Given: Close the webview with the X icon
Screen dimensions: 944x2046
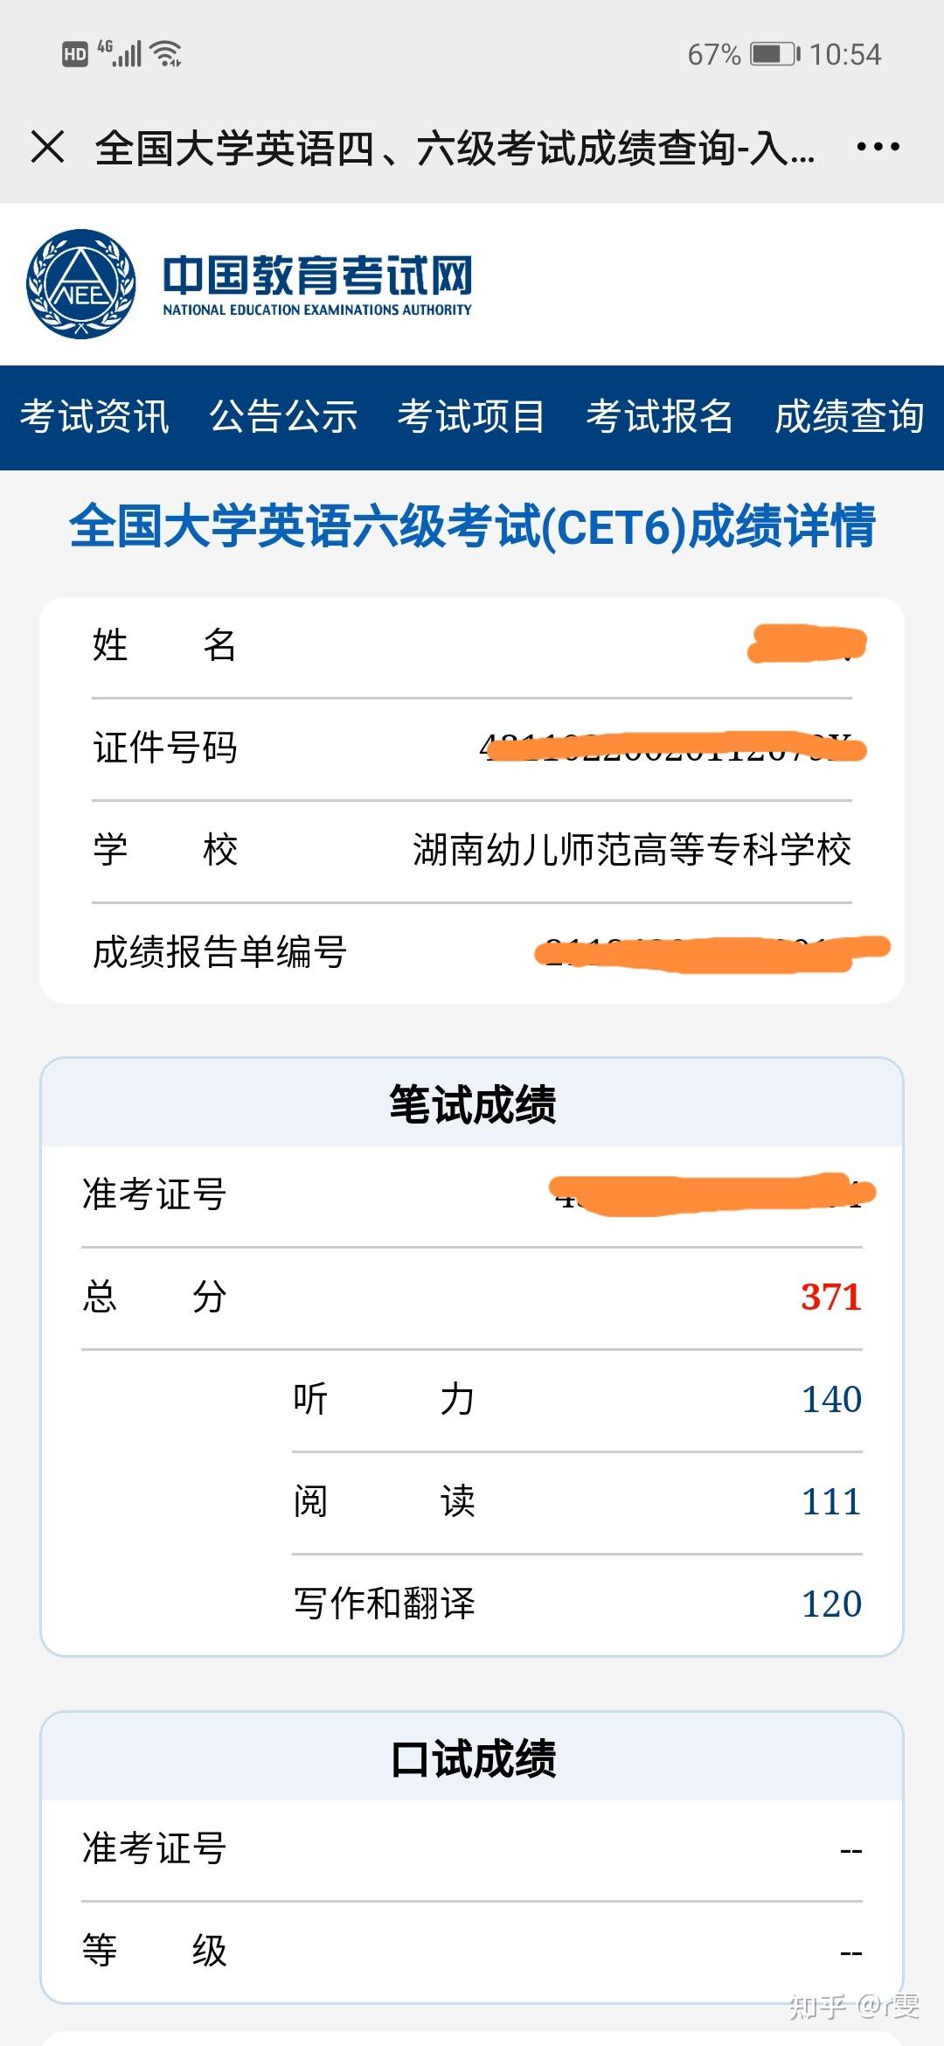Looking at the screenshot, I should [48, 147].
